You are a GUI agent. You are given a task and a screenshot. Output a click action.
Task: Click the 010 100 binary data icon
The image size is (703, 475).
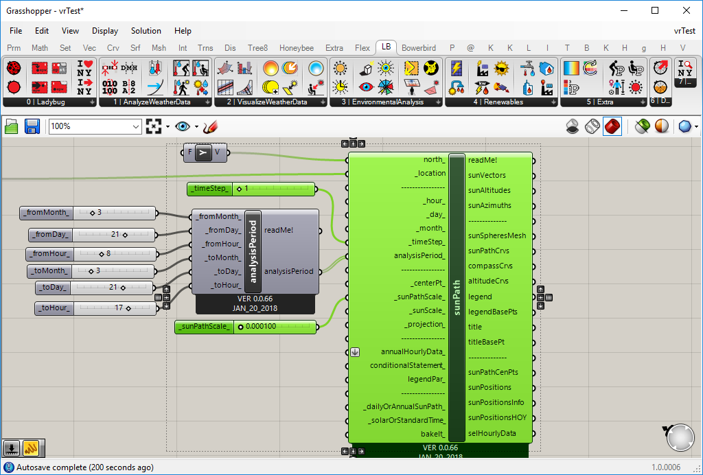[110, 87]
